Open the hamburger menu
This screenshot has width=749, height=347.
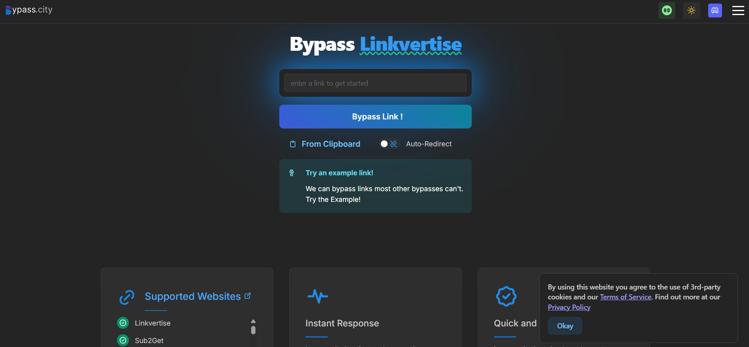(x=738, y=11)
